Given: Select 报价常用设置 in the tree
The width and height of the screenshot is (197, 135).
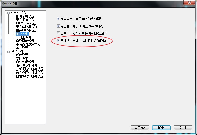Looking at the screenshot, I should pos(25,16).
